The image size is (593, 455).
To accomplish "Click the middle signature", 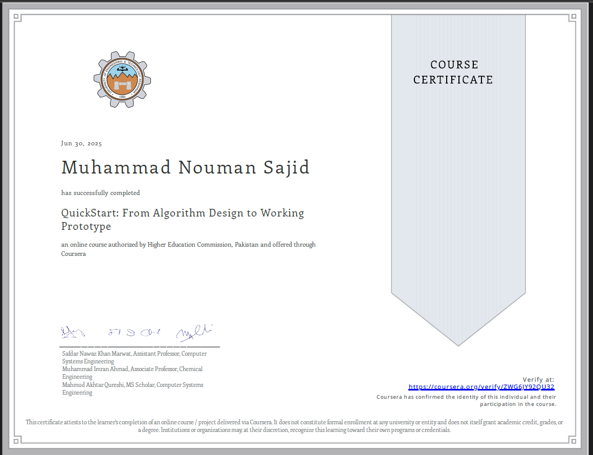I will coord(134,332).
